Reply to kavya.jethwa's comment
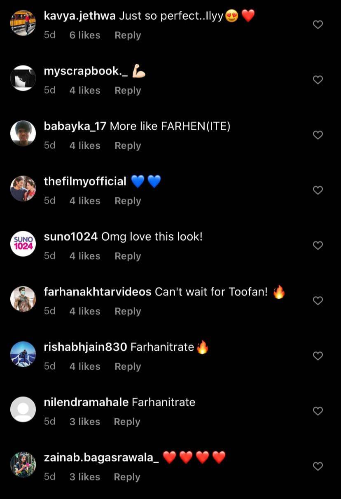Screen dimensions: 341x499 (x=128, y=35)
